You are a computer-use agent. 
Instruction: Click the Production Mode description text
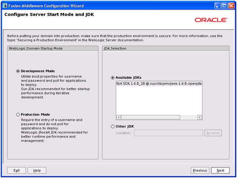54,130
